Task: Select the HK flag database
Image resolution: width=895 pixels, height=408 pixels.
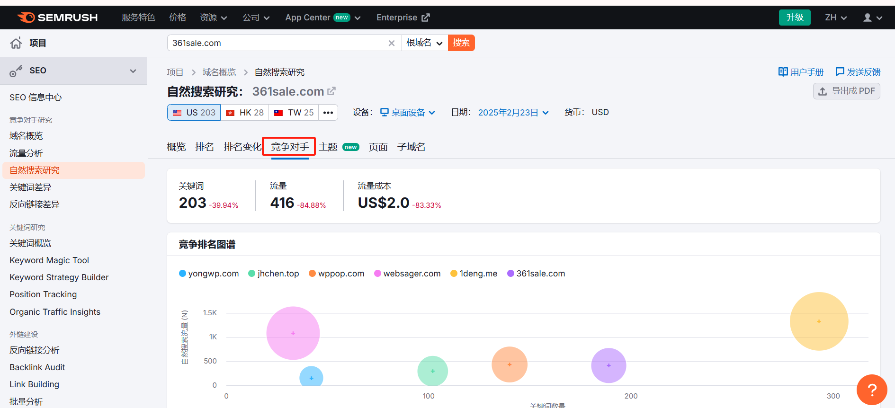Action: [245, 113]
